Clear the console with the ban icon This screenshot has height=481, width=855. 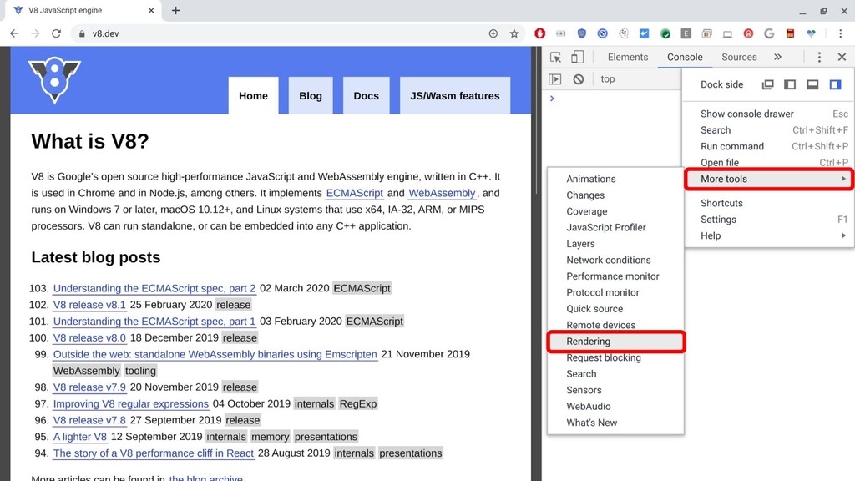click(579, 79)
